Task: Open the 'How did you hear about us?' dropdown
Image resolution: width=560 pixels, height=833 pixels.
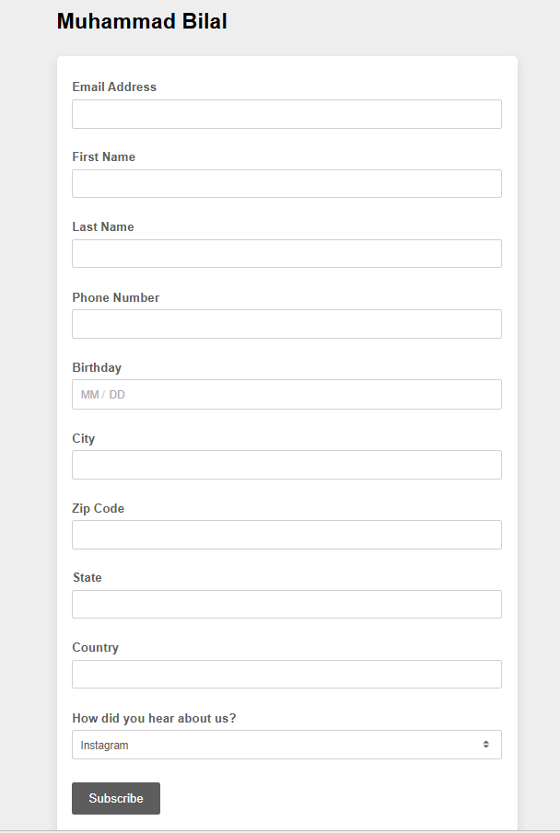Action: pos(286,745)
